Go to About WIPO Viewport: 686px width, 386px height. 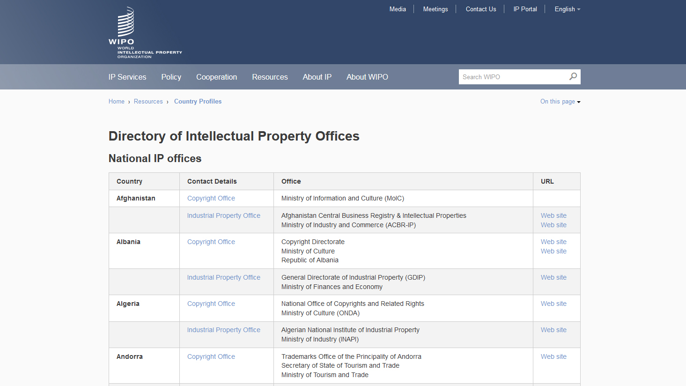pyautogui.click(x=367, y=77)
